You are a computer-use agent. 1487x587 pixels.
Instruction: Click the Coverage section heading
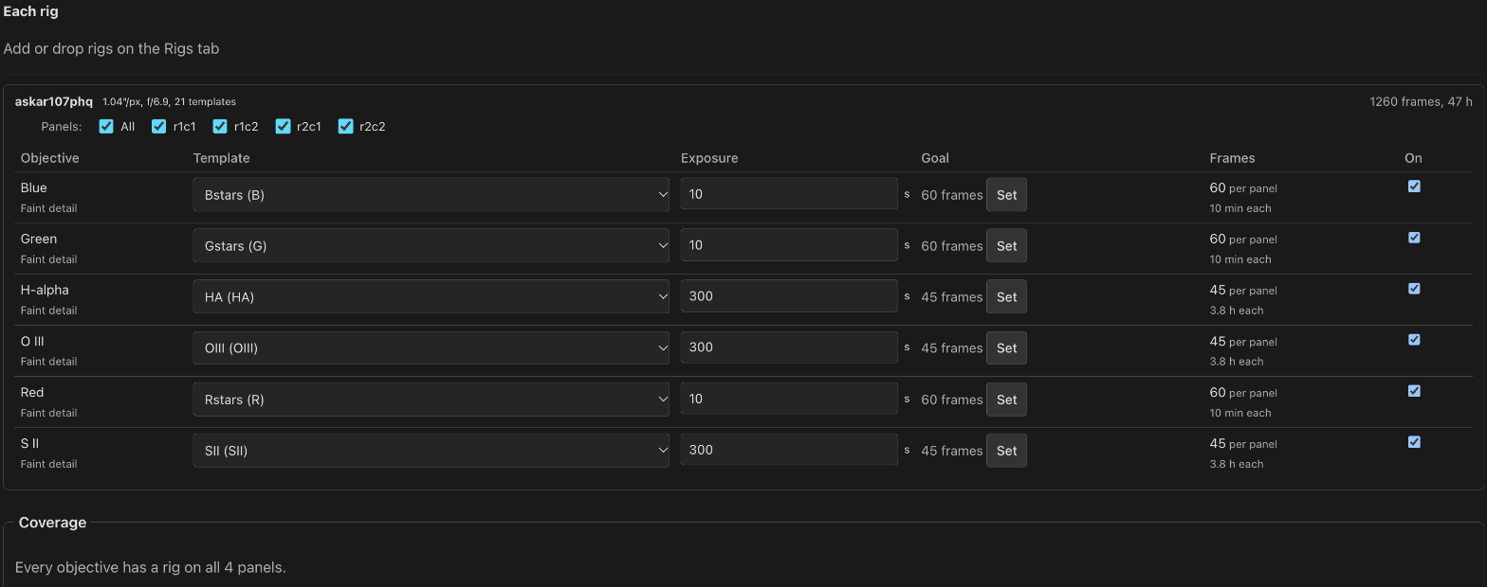[52, 523]
